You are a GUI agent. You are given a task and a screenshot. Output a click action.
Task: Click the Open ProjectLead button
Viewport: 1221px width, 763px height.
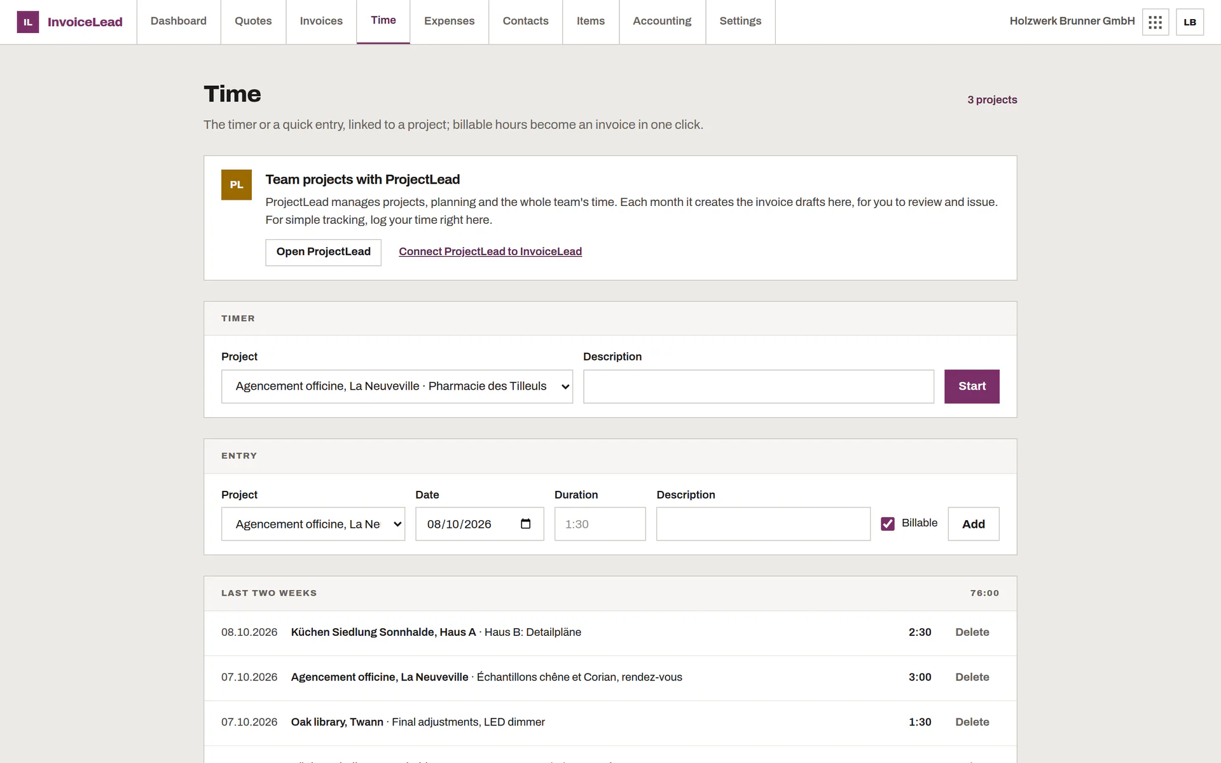tap(323, 252)
